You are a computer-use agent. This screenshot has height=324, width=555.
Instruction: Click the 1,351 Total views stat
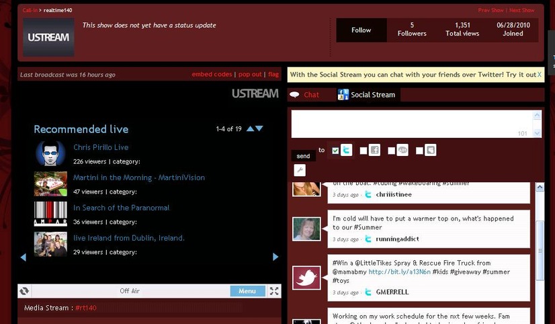[462, 30]
